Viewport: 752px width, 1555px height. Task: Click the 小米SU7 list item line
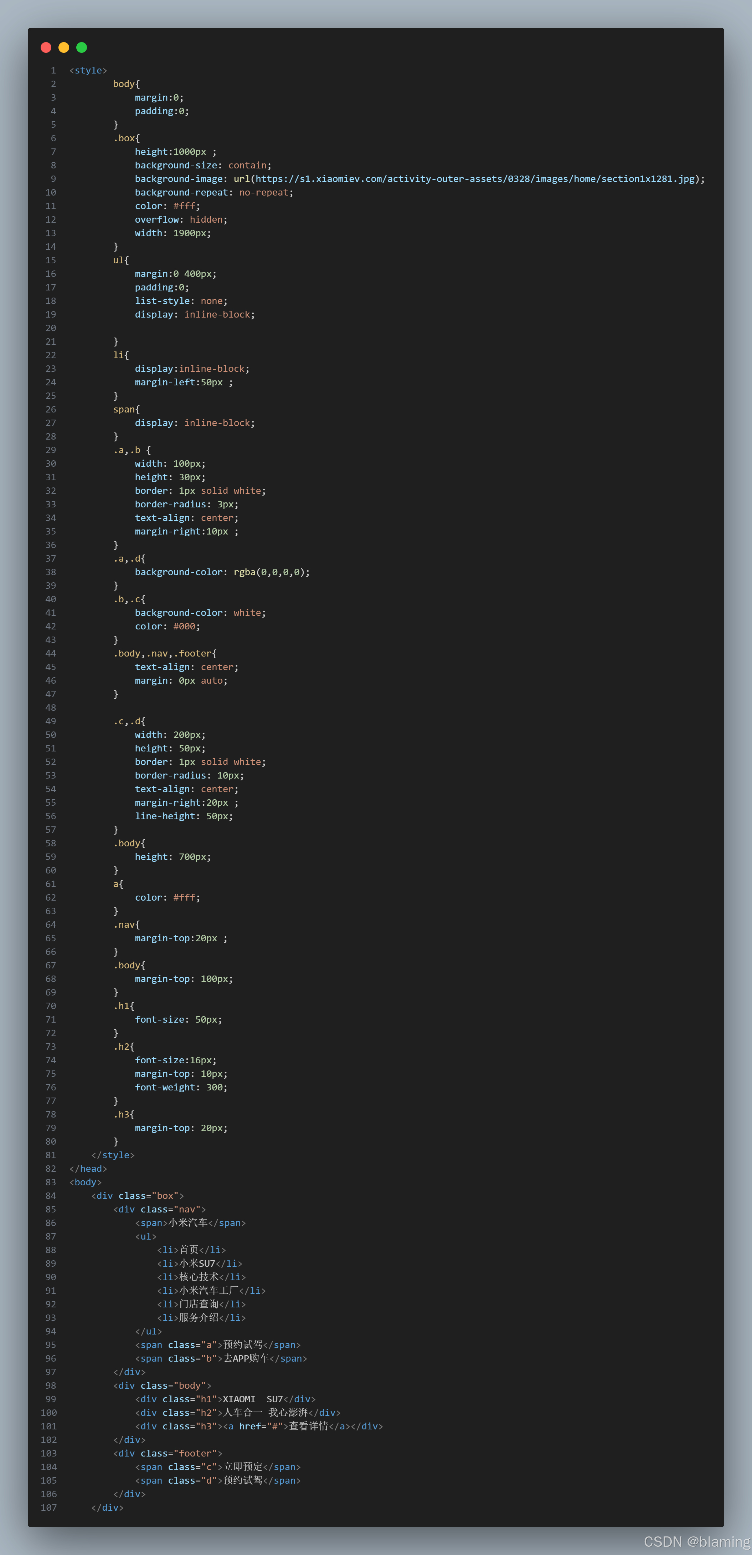coord(200,1263)
